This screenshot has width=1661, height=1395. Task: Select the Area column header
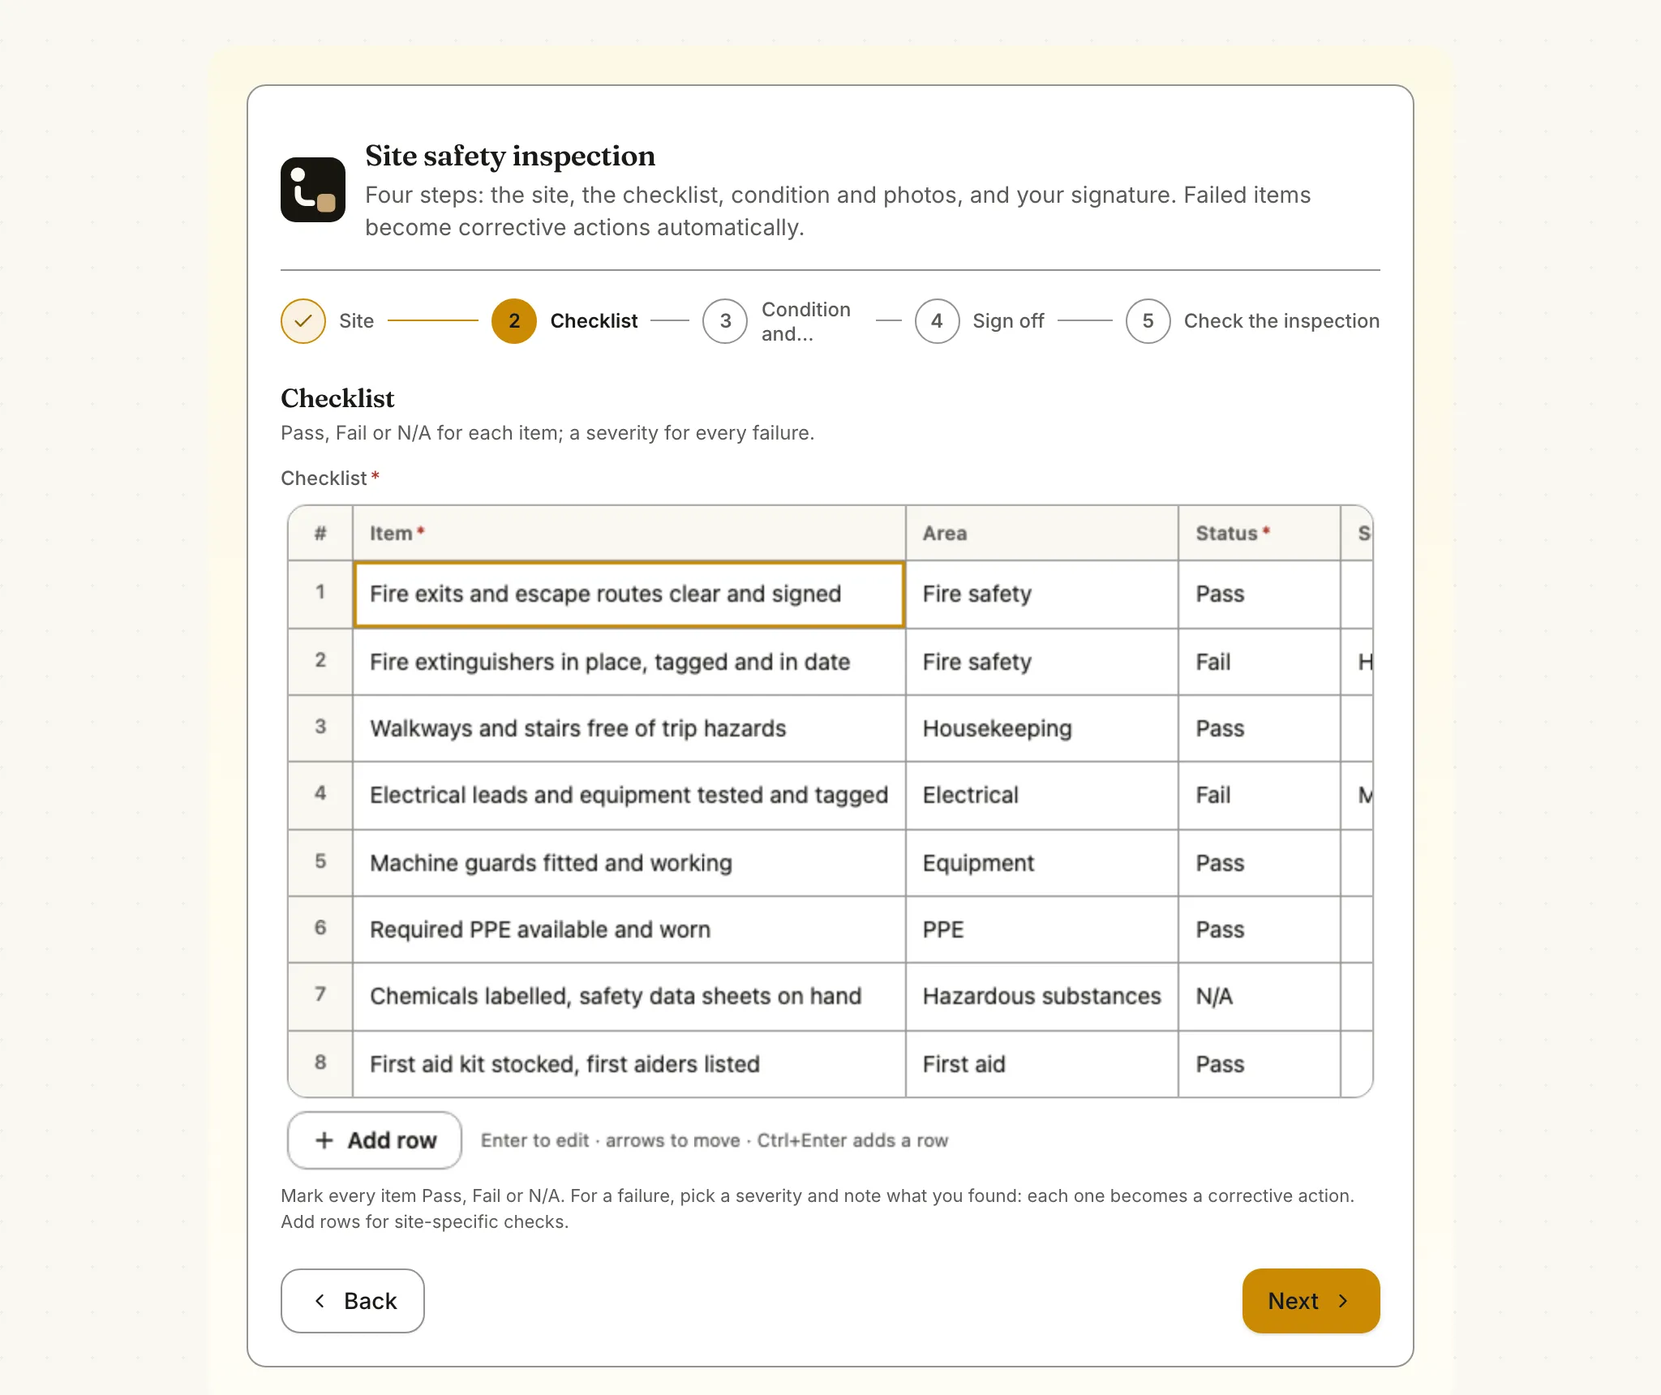point(1042,533)
